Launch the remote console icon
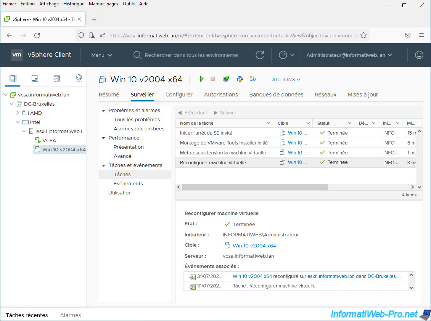 226,79
